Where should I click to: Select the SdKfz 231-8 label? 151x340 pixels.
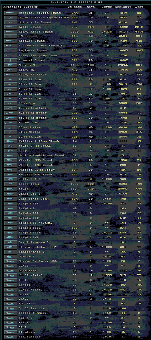[x=30, y=179]
